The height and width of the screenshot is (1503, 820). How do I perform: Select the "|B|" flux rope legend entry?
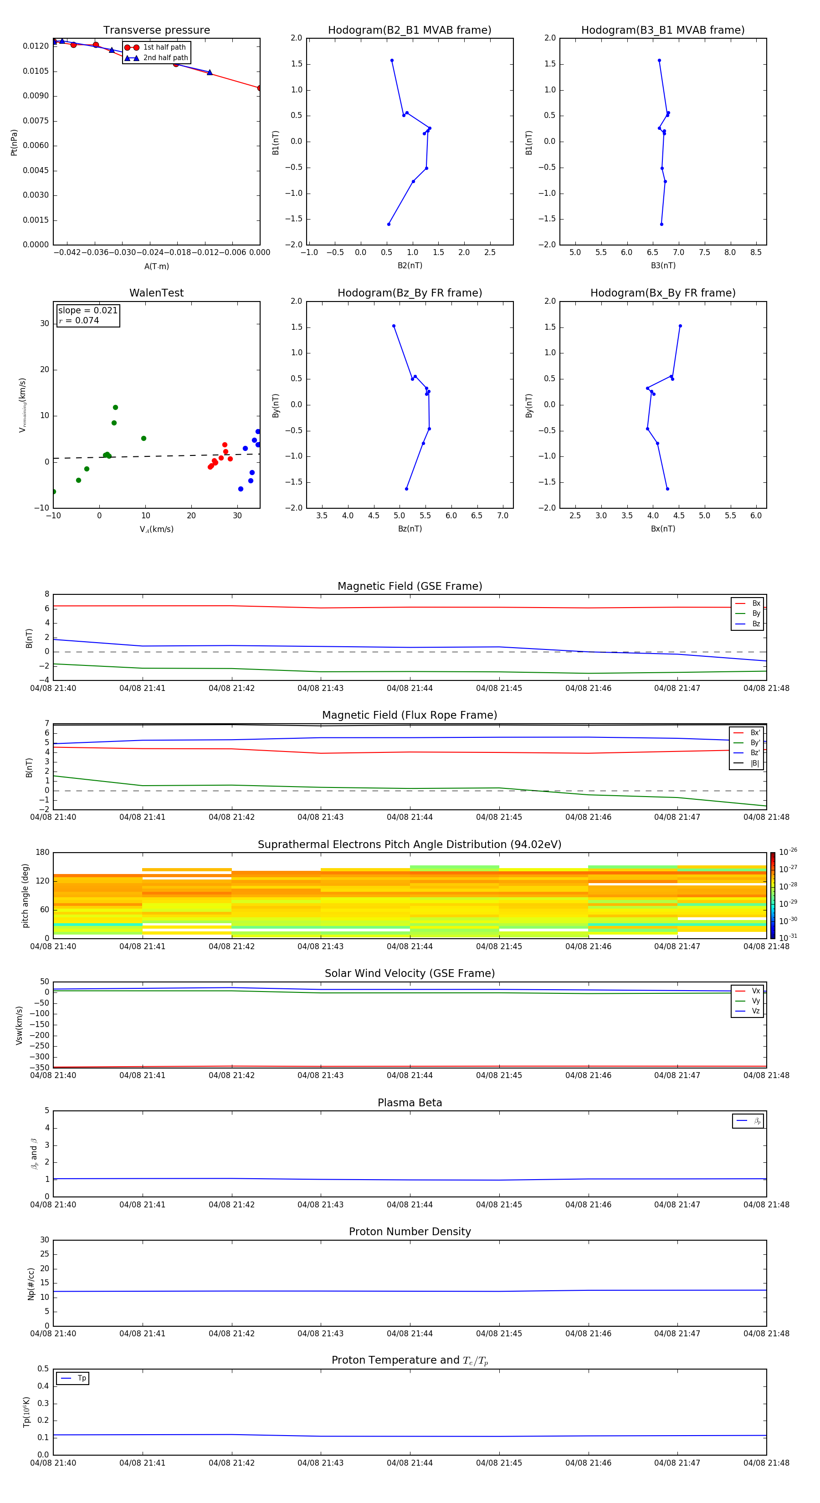(x=747, y=763)
